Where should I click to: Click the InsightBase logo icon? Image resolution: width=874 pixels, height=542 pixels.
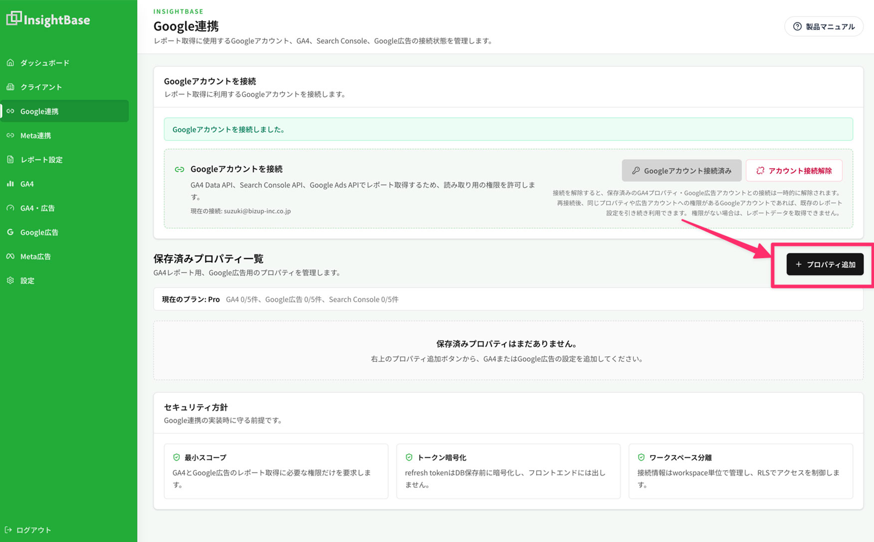tap(13, 18)
